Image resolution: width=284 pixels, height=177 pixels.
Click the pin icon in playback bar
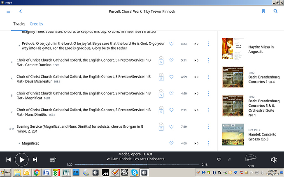coord(229,159)
